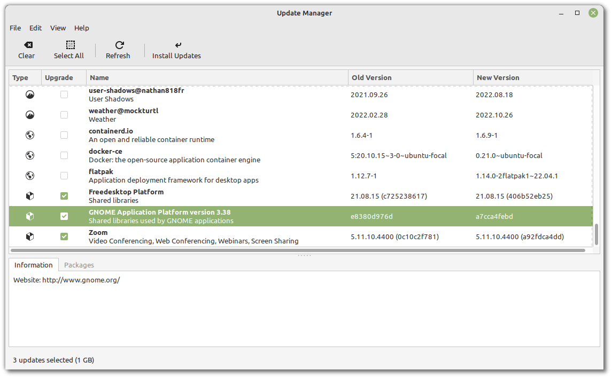Click the globe type icon for docker-ce
The width and height of the screenshot is (612, 378).
pos(30,155)
